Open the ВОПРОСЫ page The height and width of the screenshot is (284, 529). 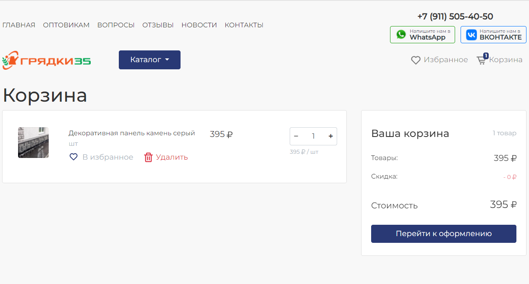(116, 25)
